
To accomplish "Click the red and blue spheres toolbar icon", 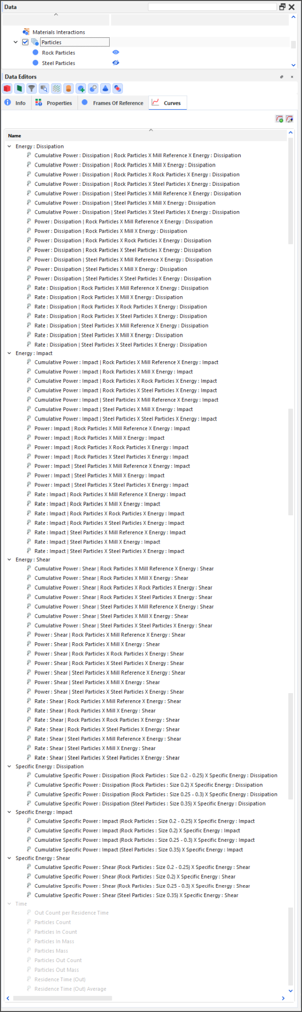I will click(x=117, y=89).
